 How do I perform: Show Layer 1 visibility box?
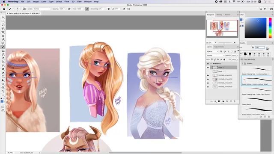pos(208,71)
